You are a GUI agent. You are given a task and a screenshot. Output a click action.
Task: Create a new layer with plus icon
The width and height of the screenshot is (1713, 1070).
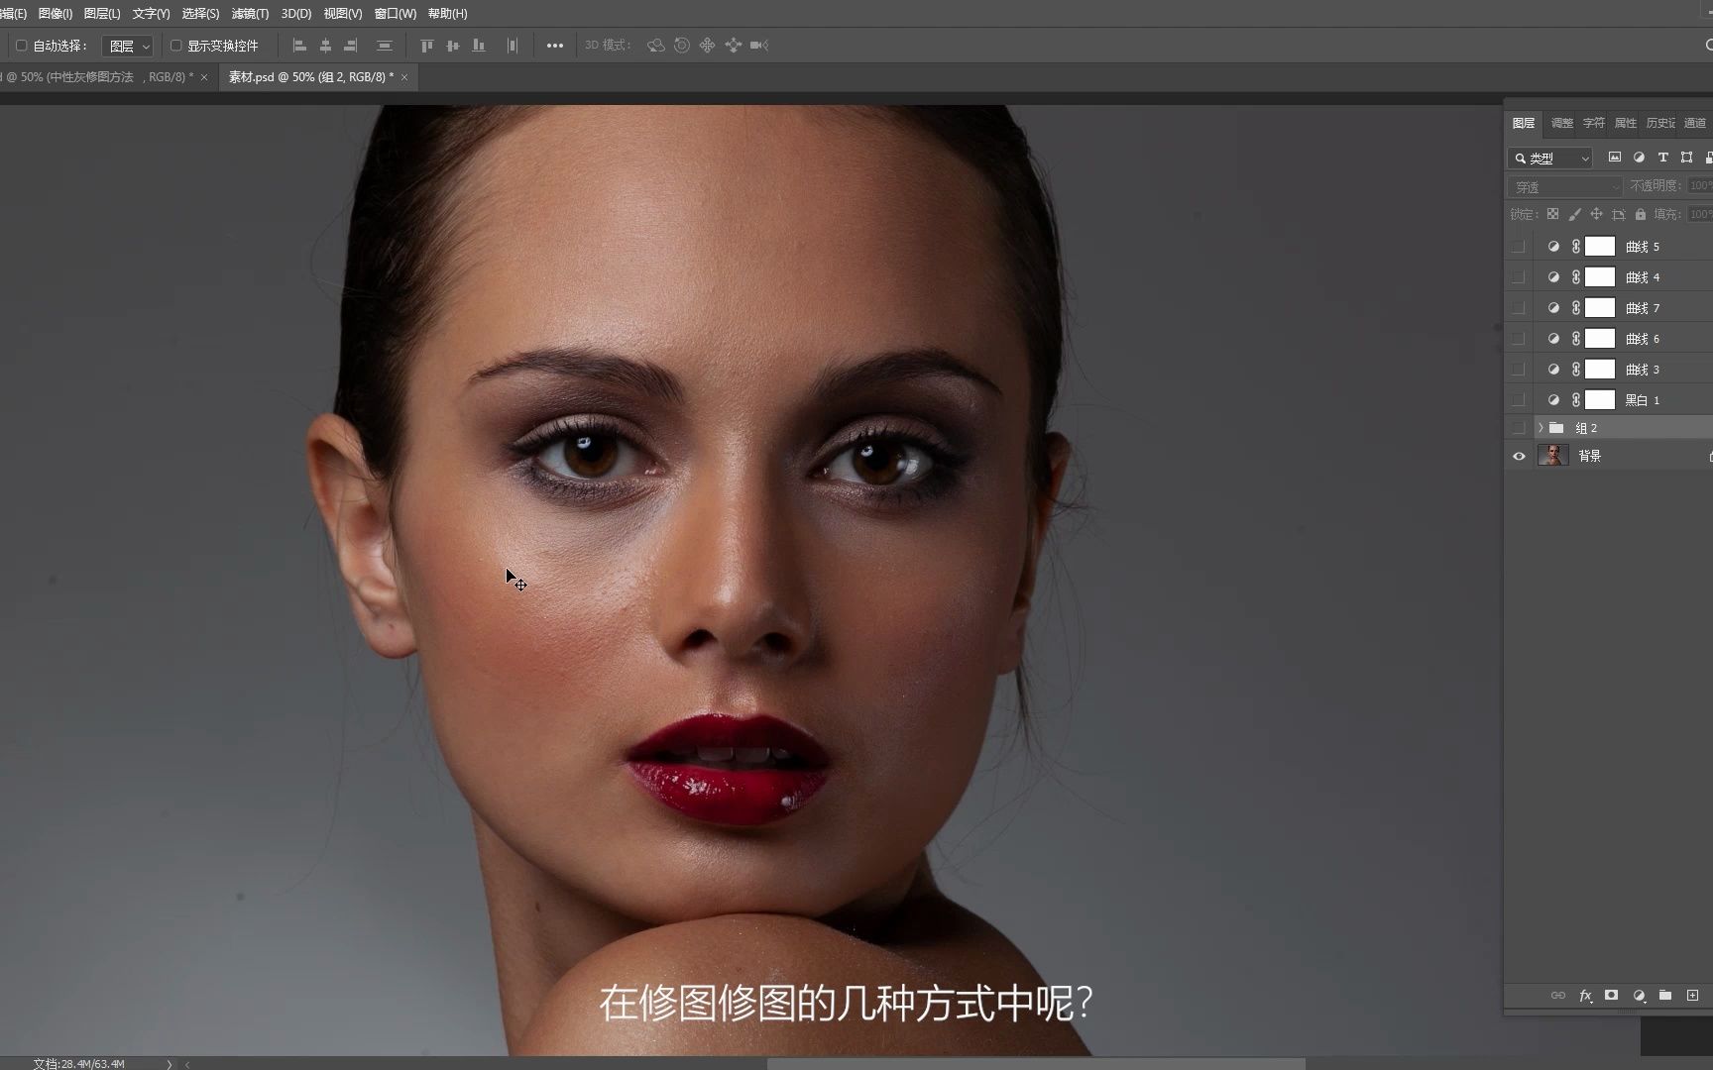point(1693,996)
